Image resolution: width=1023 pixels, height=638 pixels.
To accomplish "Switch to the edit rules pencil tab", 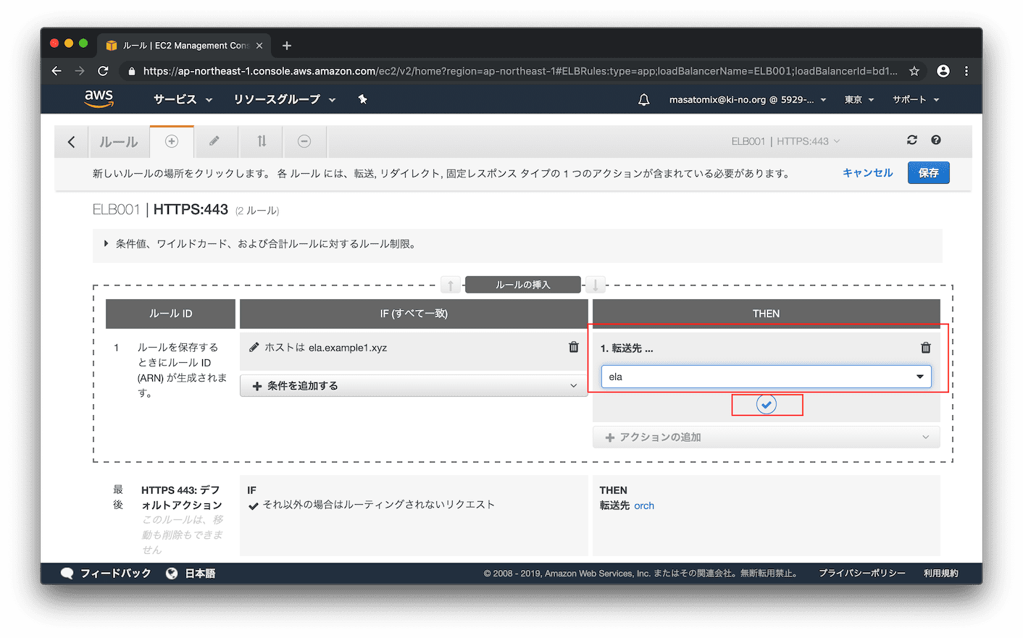I will click(214, 141).
